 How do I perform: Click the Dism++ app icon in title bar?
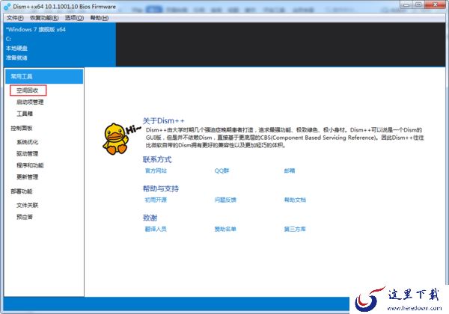click(7, 6)
